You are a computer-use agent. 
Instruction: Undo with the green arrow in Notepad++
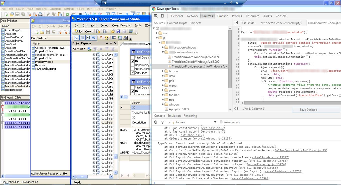click(67, 14)
